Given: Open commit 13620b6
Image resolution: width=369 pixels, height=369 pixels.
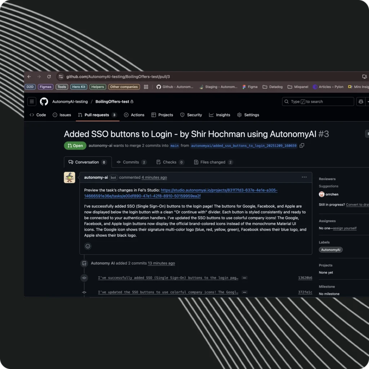Looking at the screenshot, I should pyautogui.click(x=305, y=278).
